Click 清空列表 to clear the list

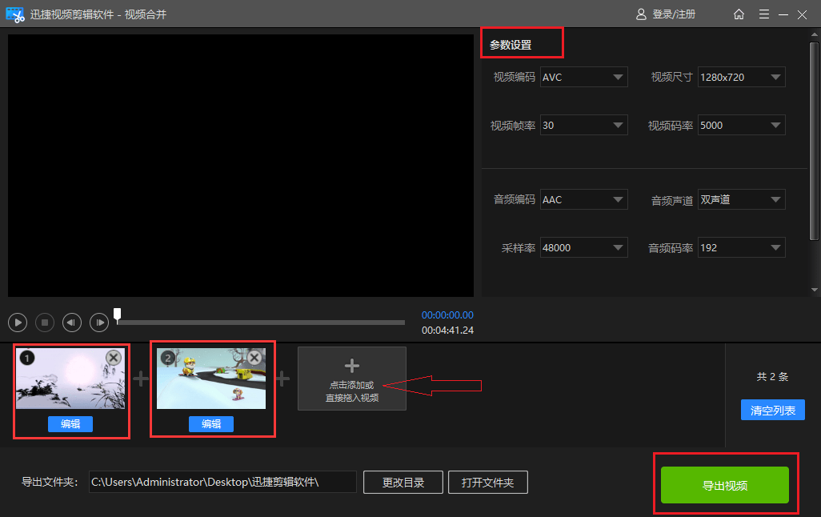click(772, 411)
